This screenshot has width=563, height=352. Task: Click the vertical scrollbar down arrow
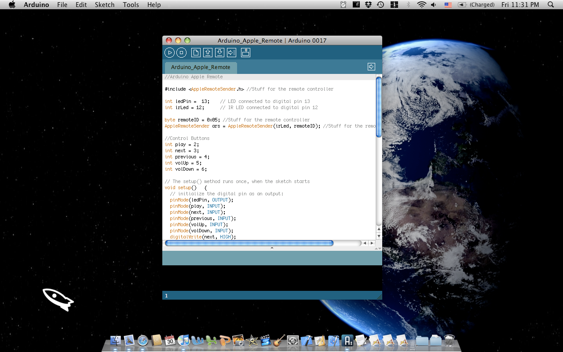pos(379,236)
